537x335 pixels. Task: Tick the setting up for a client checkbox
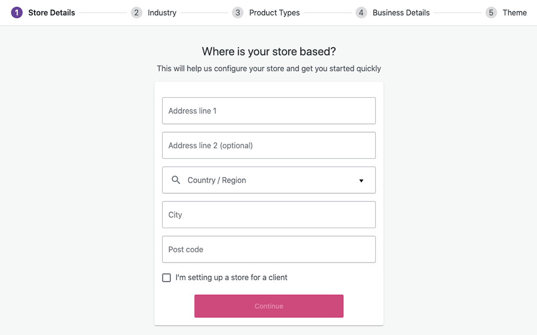pyautogui.click(x=166, y=278)
